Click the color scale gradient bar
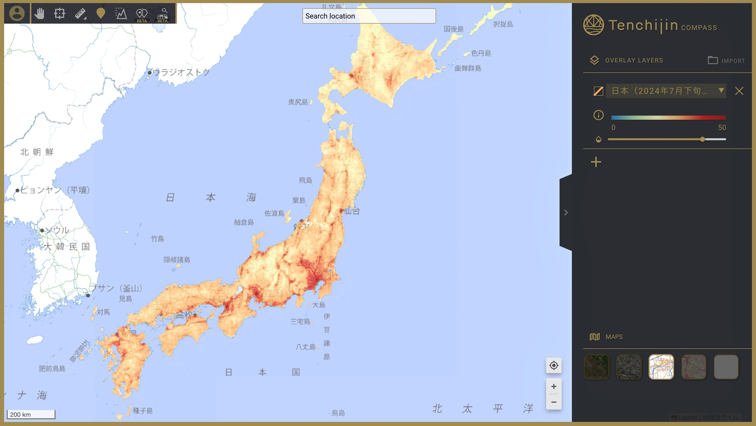The height and width of the screenshot is (426, 756). (668, 118)
